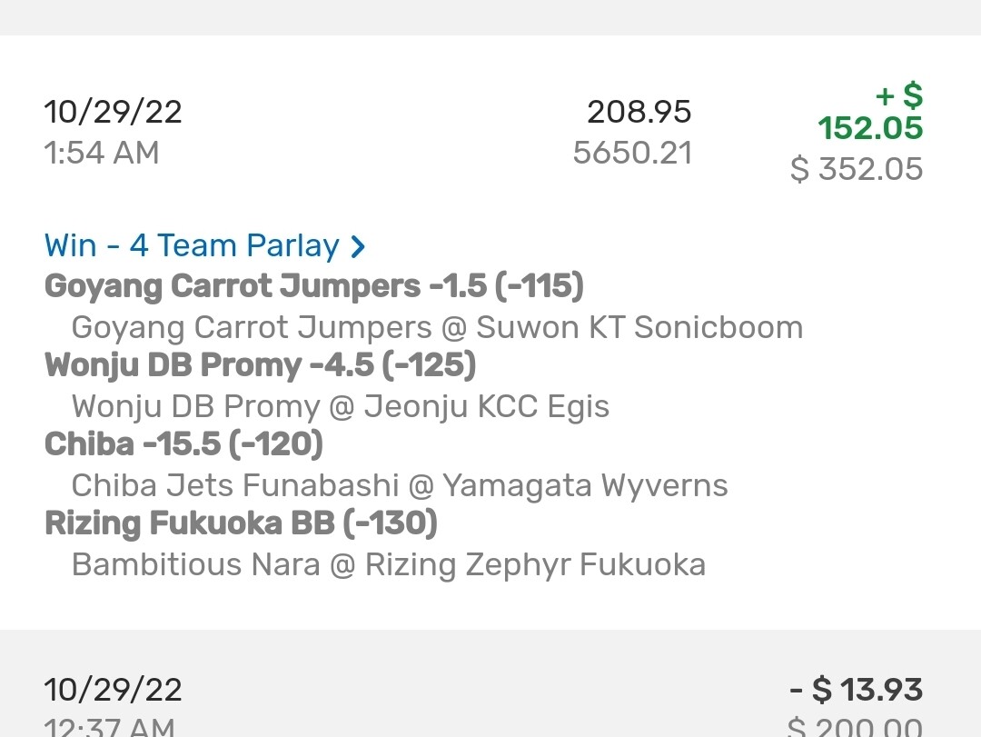Screen dimensions: 981x737
Task: Select Wonju DB Promy -4.5 (-125) pick
Action: (x=260, y=365)
